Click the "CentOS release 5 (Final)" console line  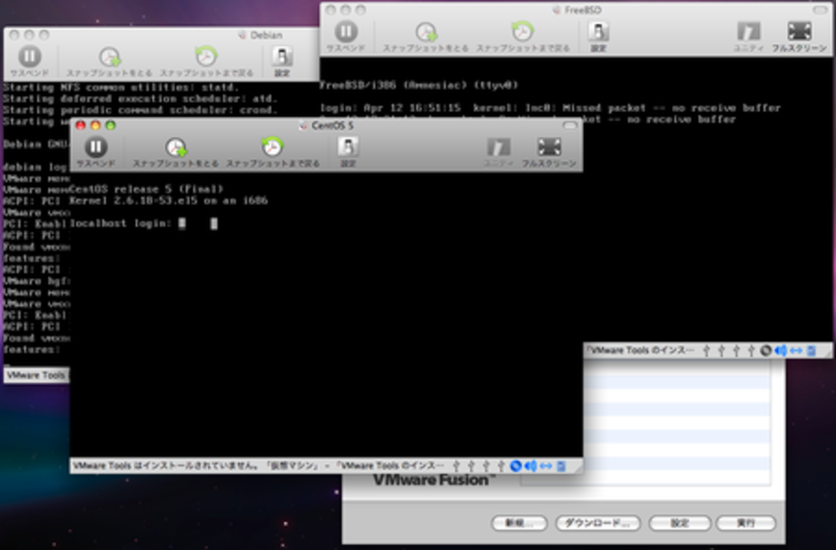point(147,189)
